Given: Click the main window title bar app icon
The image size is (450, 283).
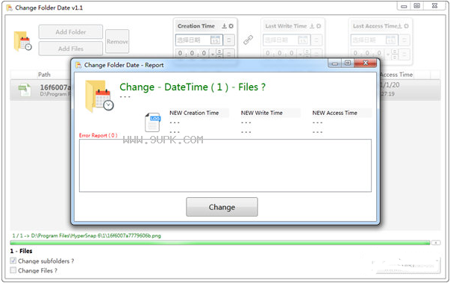Looking at the screenshot, I should [10, 7].
